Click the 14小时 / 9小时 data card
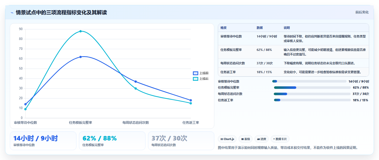The image size is (379, 160). 43,141
